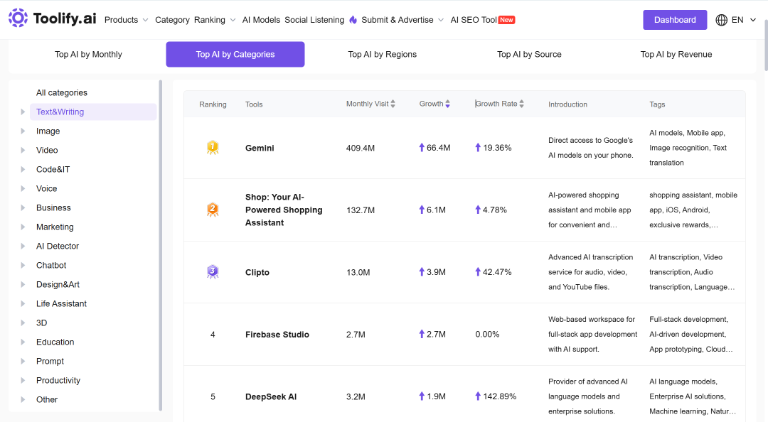Click the gold rank 1 medal for Gemini
Screen dimensions: 768x422
pyautogui.click(x=213, y=147)
